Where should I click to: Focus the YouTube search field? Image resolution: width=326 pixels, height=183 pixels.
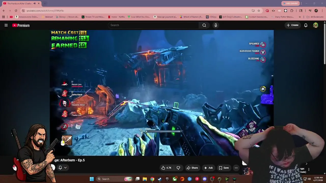click(154, 25)
